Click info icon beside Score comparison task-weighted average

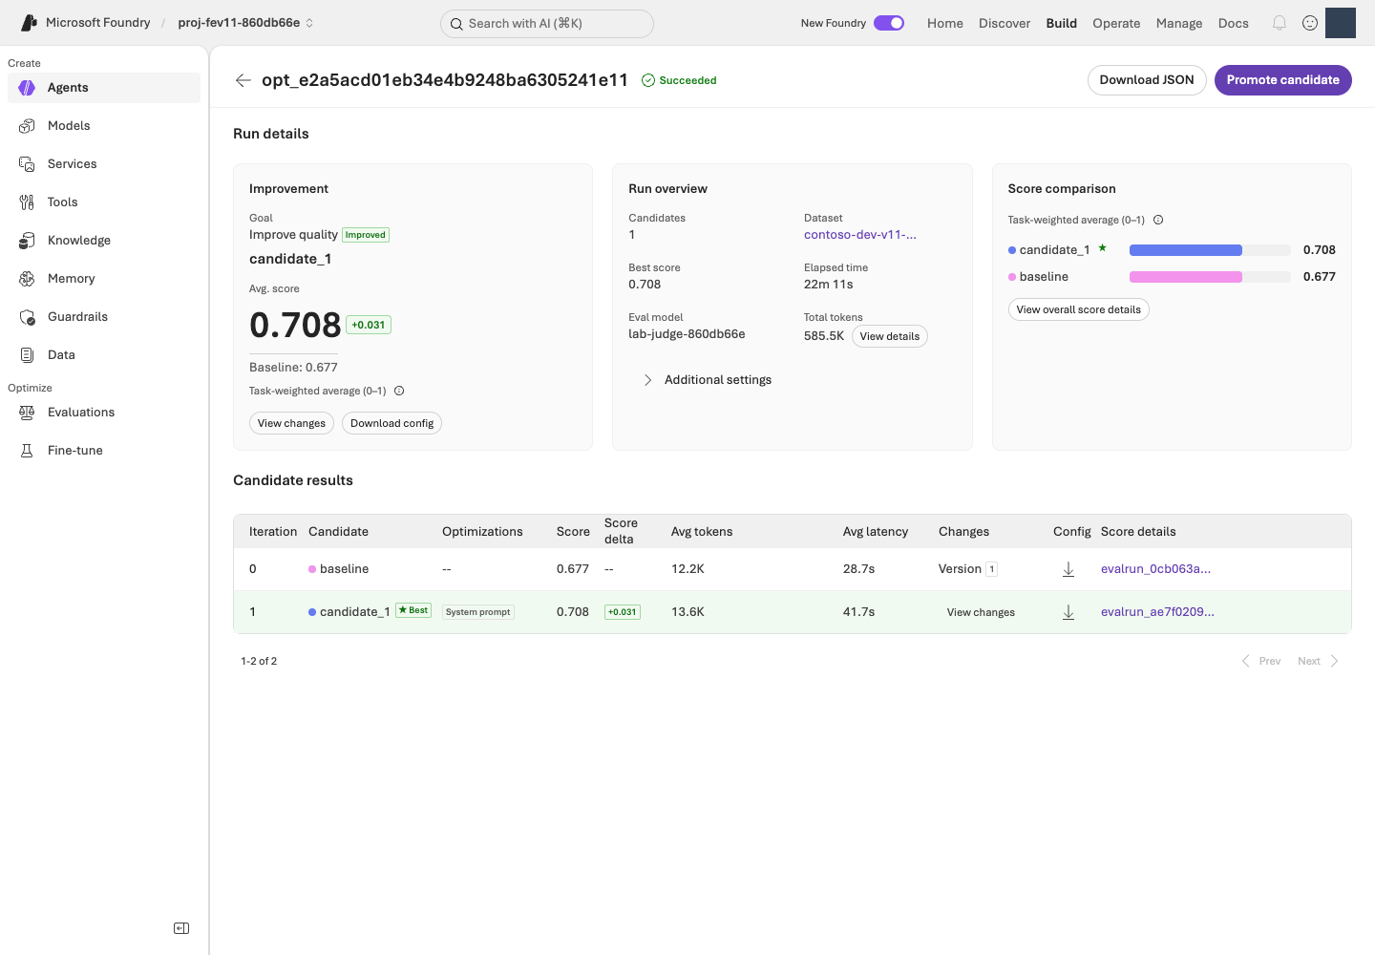[x=1158, y=220]
